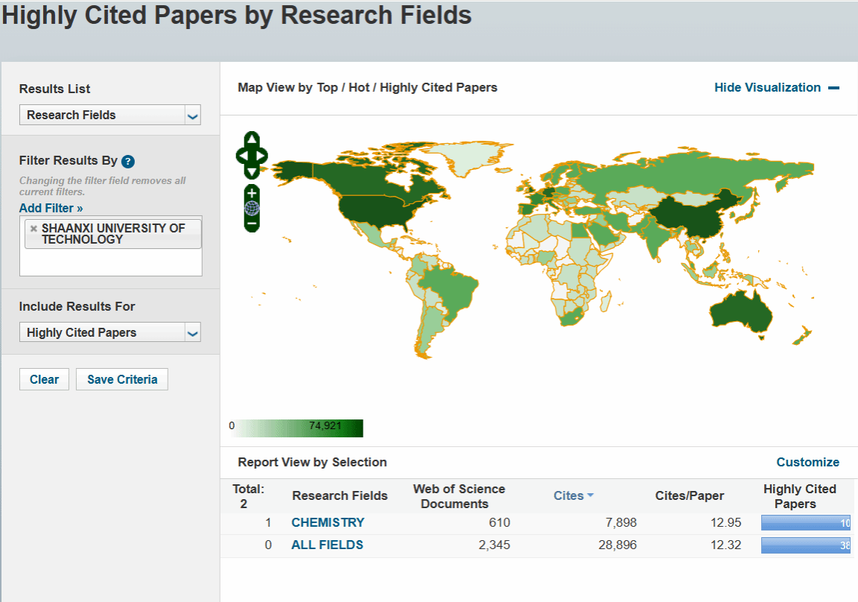The height and width of the screenshot is (602, 858).
Task: Open the Include Results For dropdown
Action: [110, 332]
